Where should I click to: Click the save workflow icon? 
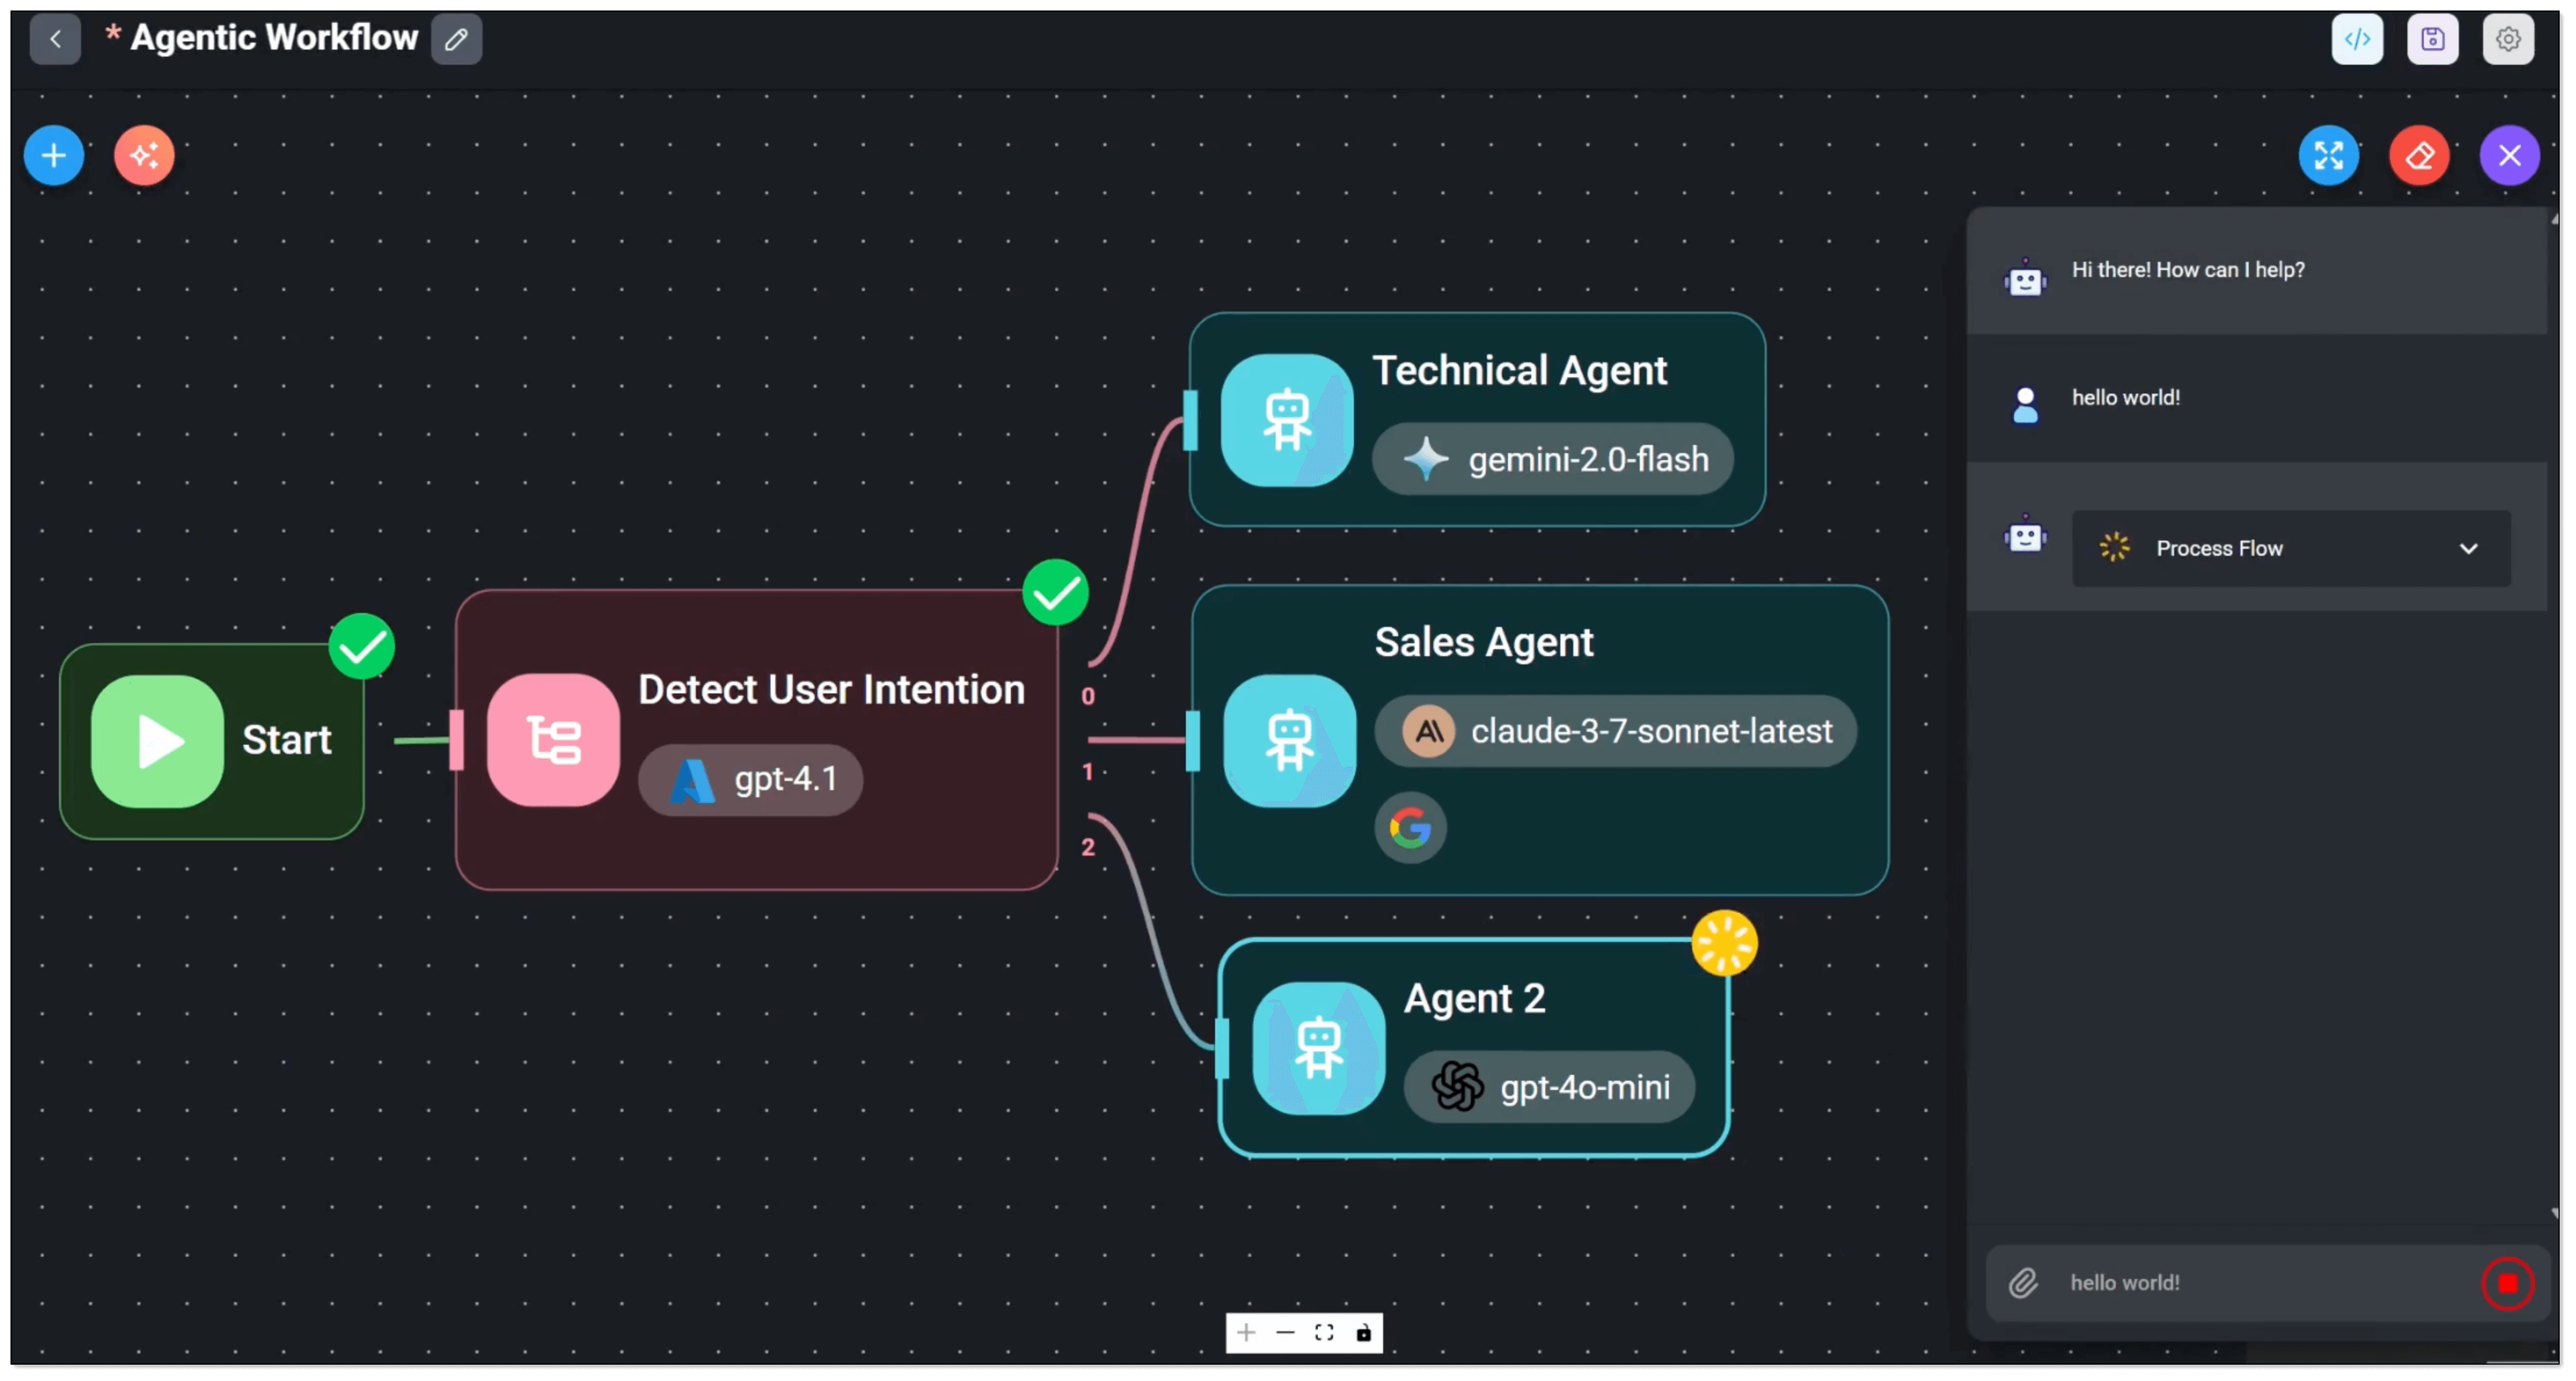2432,40
